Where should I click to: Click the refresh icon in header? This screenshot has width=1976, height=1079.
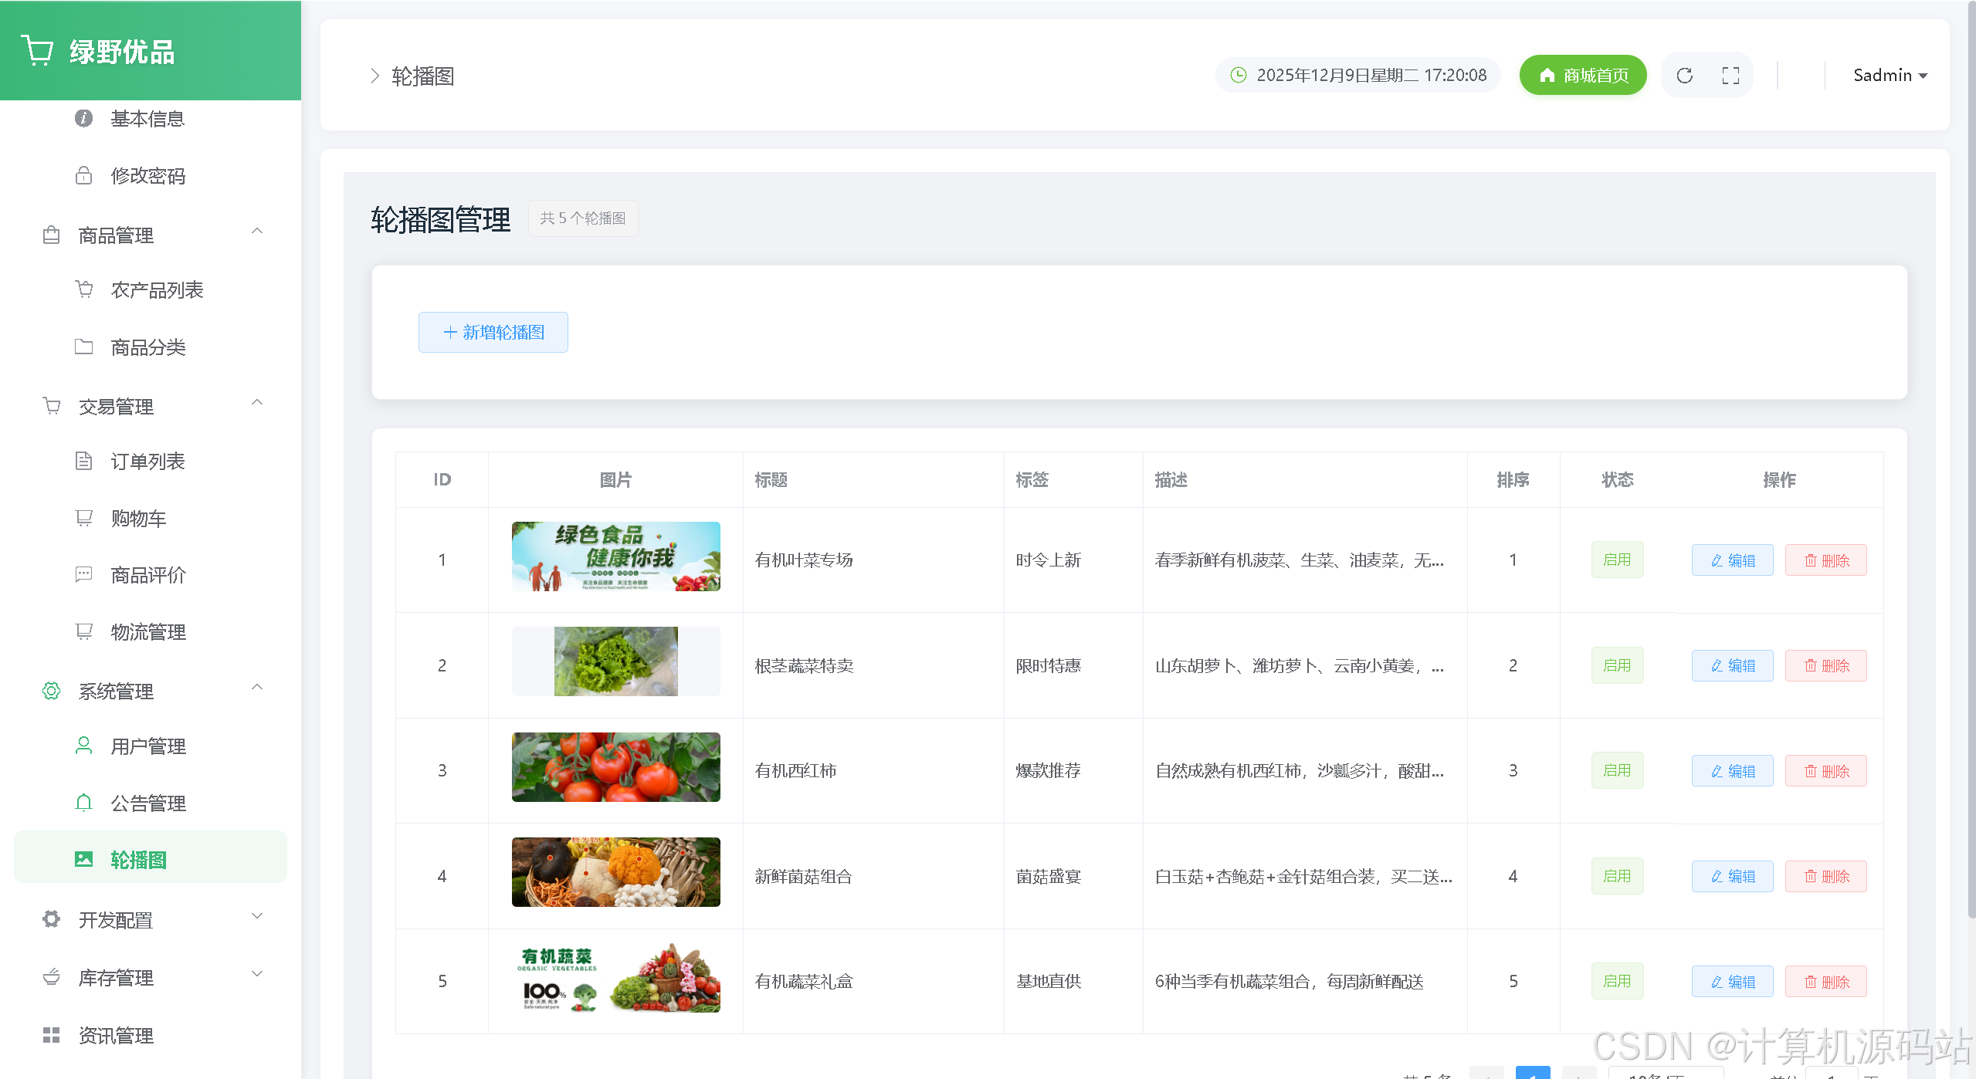point(1684,76)
